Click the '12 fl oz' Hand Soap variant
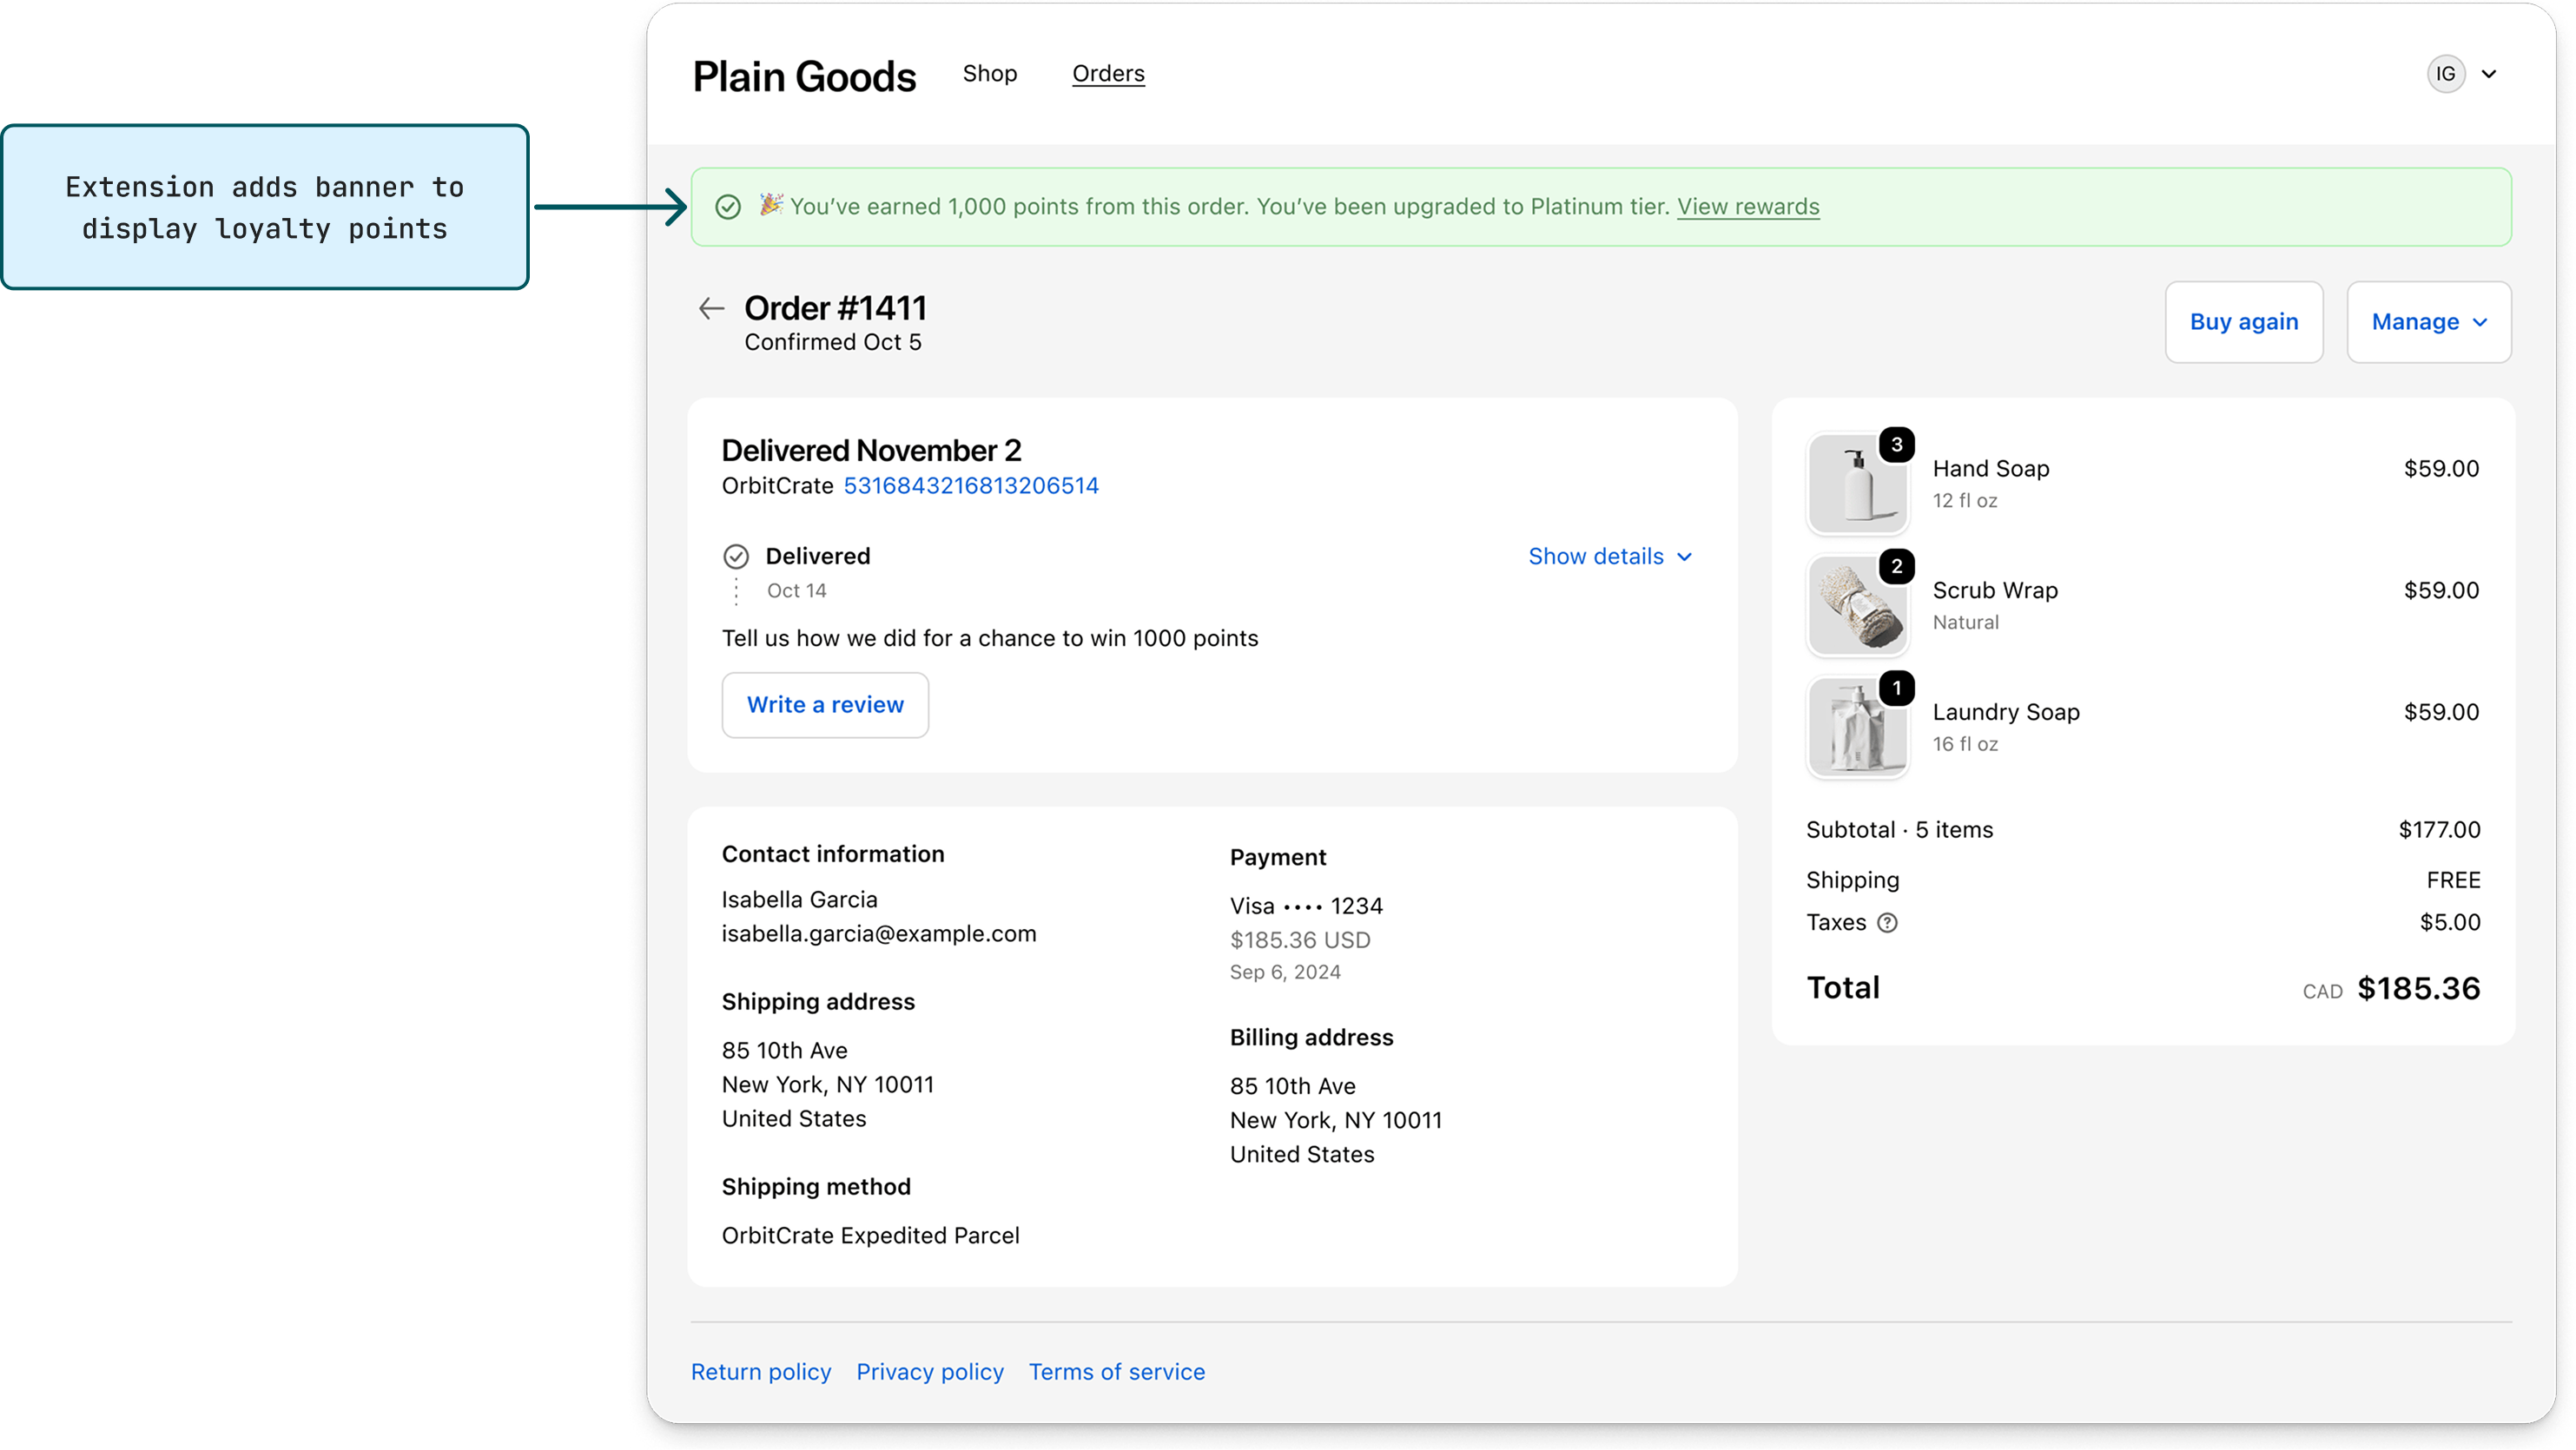This screenshot has width=2576, height=1450. coord(1965,500)
